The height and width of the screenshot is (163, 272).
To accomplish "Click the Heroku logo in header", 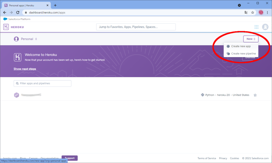I will 14,27.
